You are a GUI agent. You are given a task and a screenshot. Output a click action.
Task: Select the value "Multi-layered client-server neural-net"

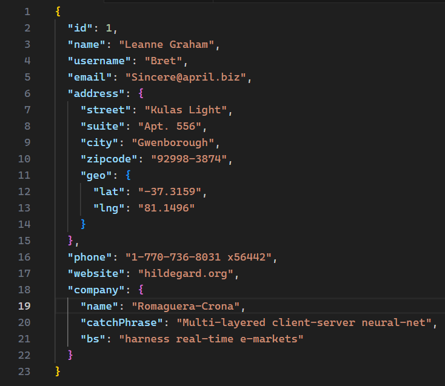click(304, 323)
